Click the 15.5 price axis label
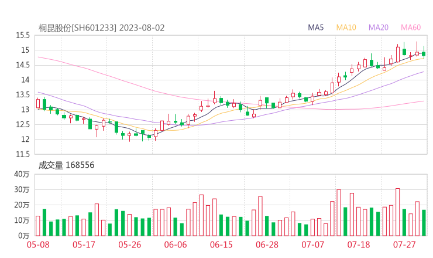Viewport: 433px width, 258px height. click(23, 35)
